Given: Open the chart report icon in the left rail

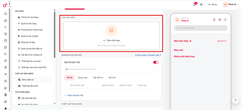Looking at the screenshot, I should coord(6,88).
